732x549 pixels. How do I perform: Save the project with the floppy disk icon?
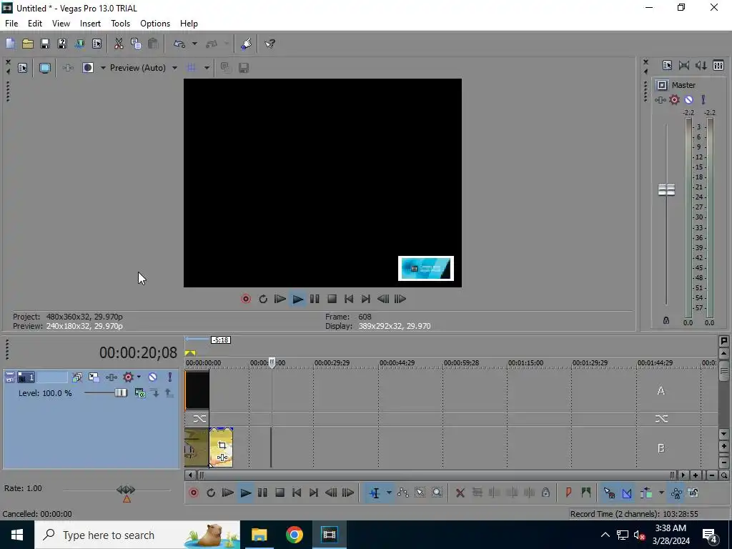tap(45, 44)
